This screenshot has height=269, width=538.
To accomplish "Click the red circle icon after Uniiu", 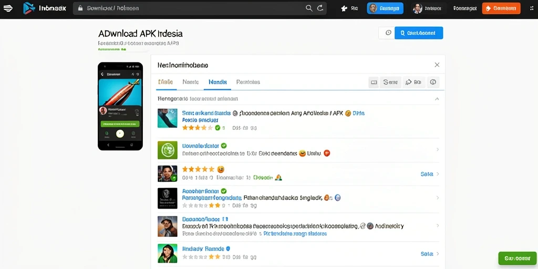I will (327, 153).
